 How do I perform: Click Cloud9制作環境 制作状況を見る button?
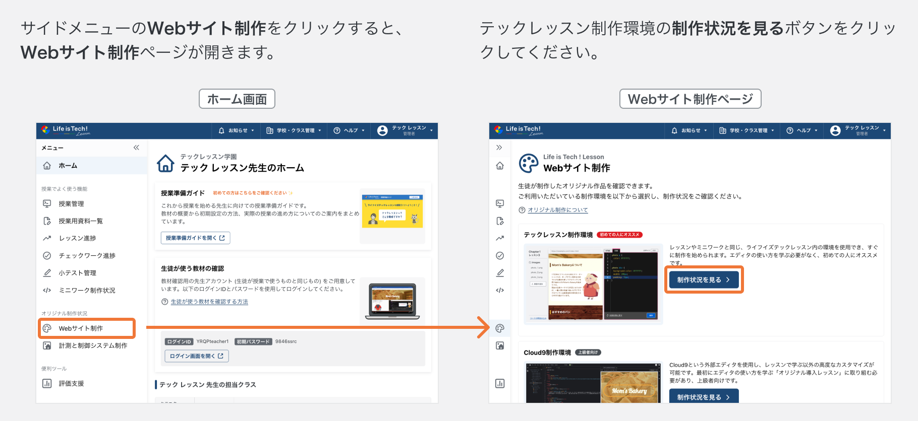coord(704,397)
